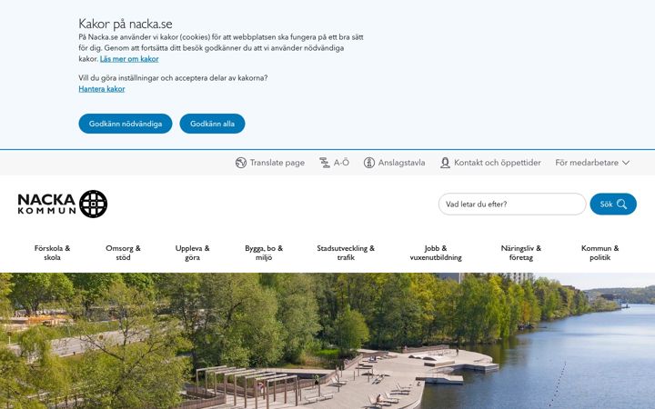655x409 pixels.
Task: Click Godkänn alla cookies button
Action: (x=212, y=124)
